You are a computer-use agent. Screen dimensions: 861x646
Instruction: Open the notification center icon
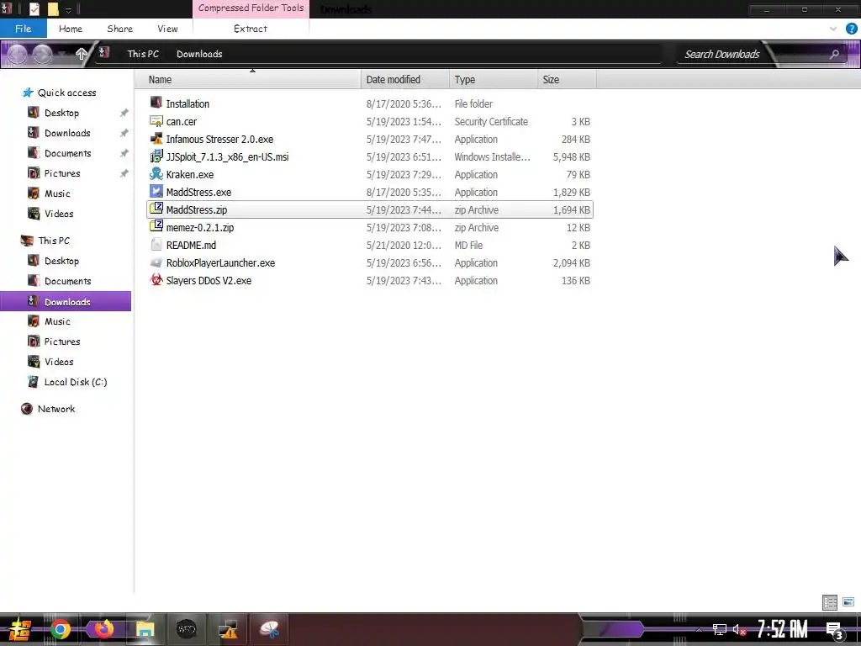coord(835,629)
